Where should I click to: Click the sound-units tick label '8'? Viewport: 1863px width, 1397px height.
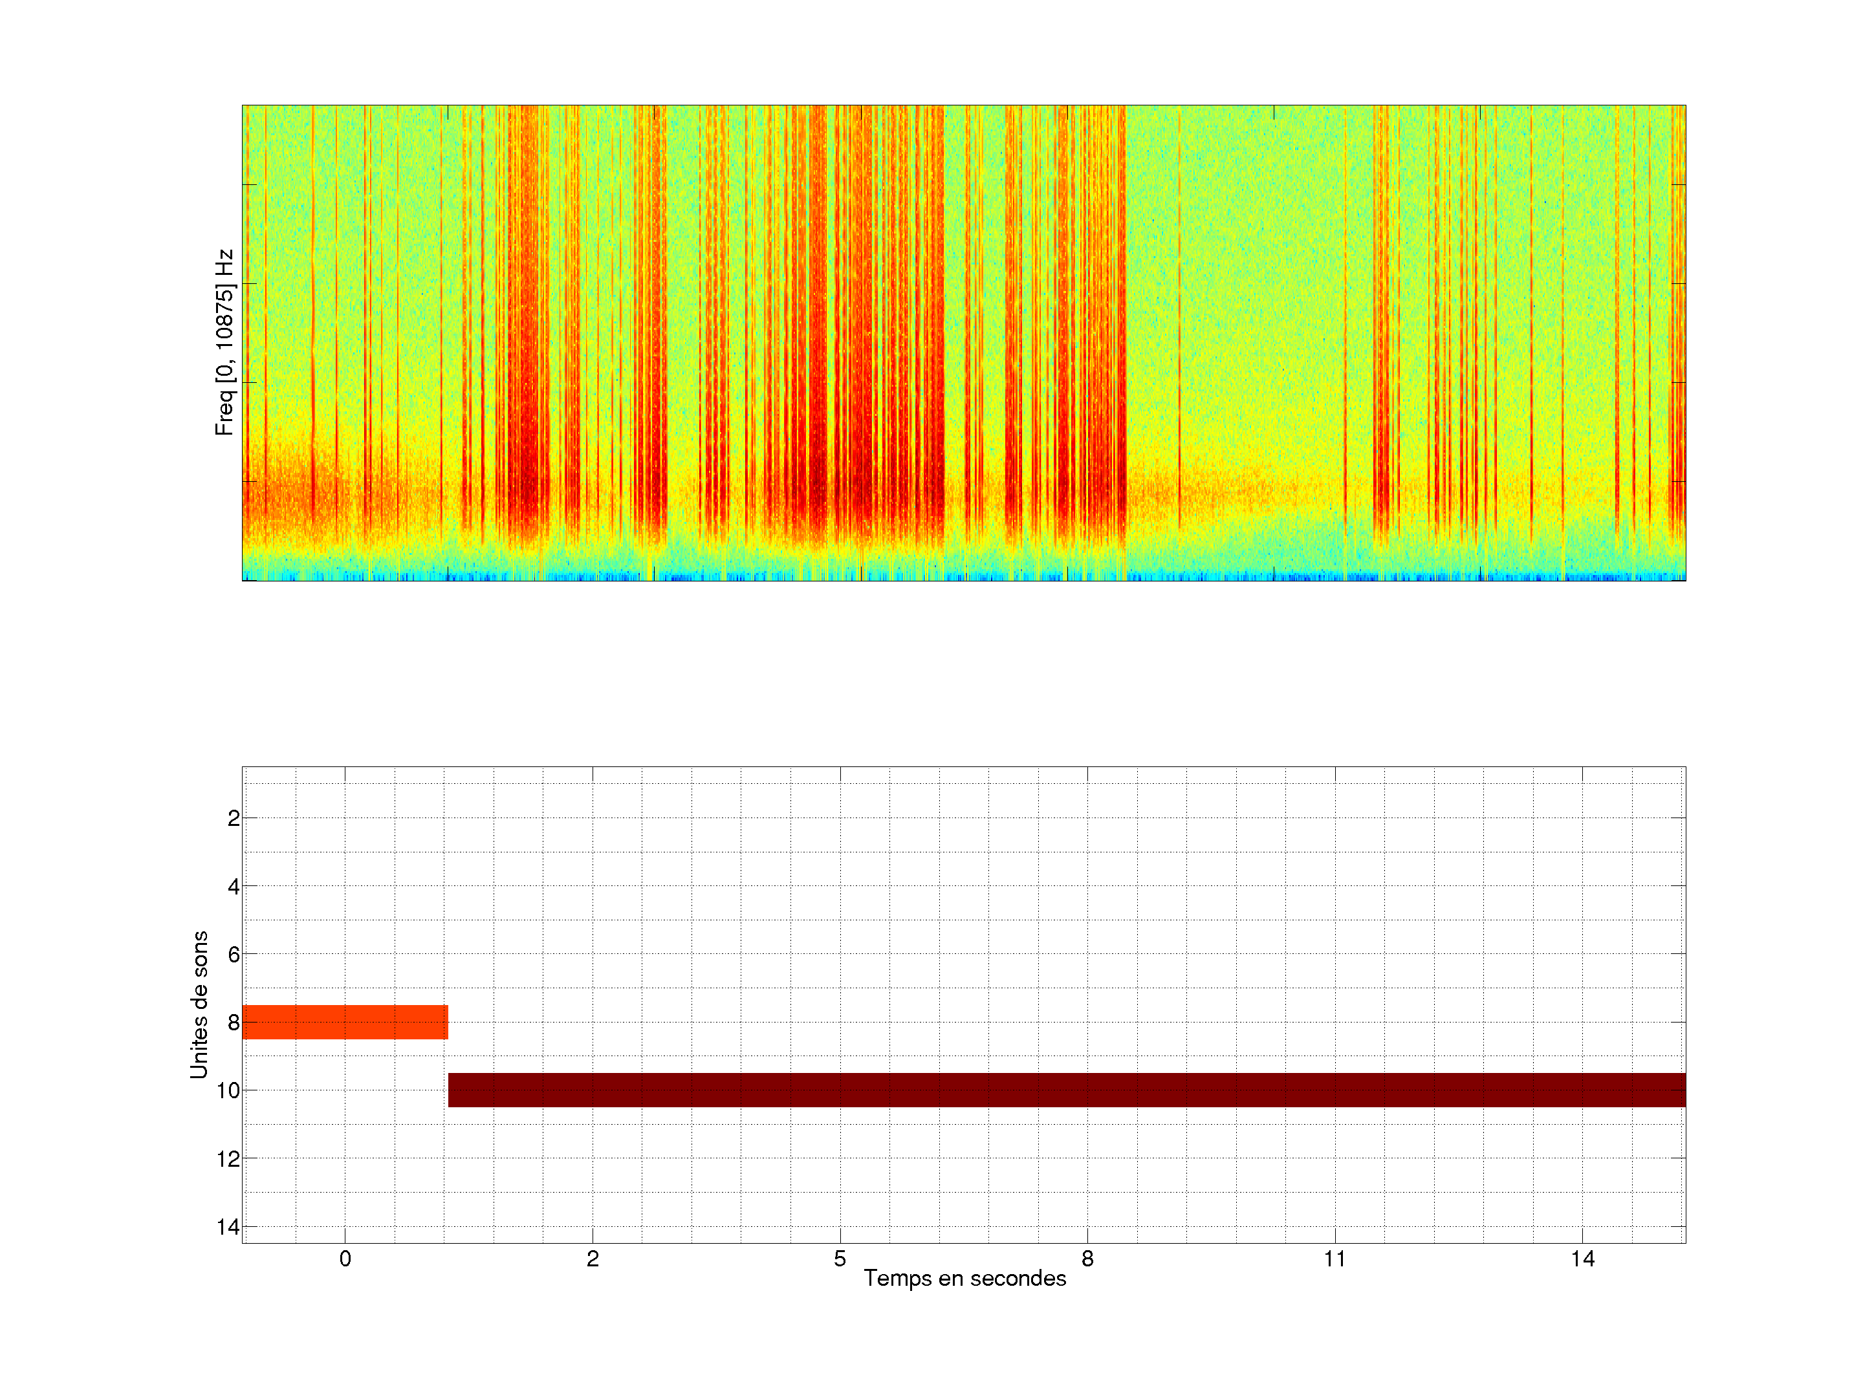pos(234,1023)
